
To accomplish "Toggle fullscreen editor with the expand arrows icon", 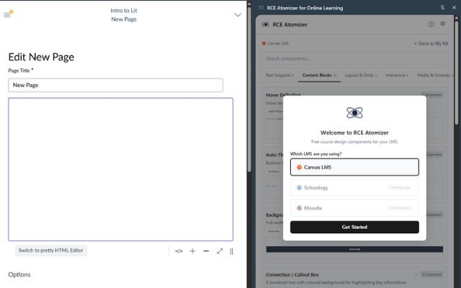I will pos(220,251).
